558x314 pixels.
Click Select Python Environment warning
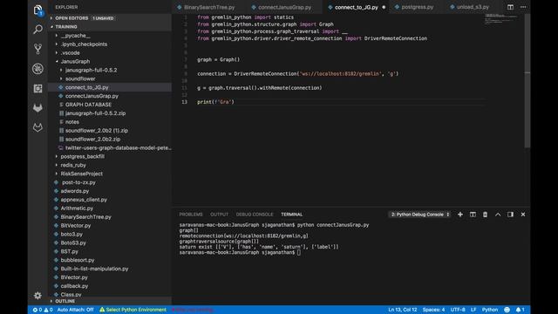click(133, 310)
